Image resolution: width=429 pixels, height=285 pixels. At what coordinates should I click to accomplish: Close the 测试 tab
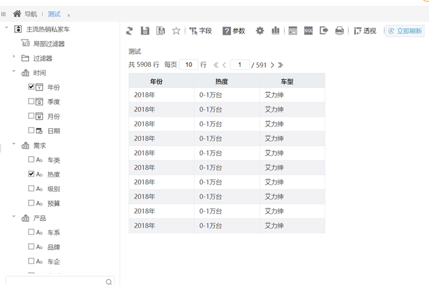click(x=69, y=15)
